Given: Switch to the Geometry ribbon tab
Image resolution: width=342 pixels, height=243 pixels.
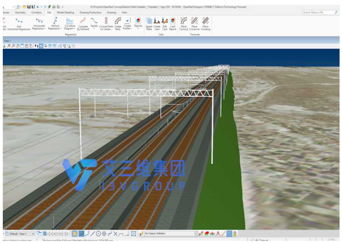Looking at the screenshot, I should [x=21, y=13].
